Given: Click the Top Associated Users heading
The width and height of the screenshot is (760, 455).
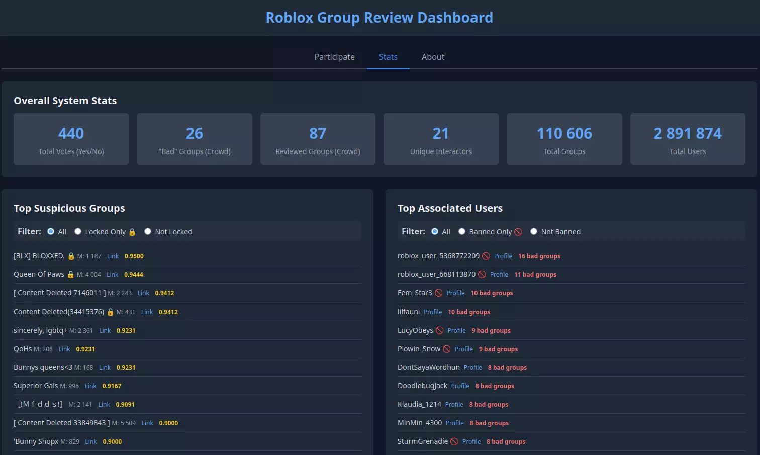Looking at the screenshot, I should 450,208.
